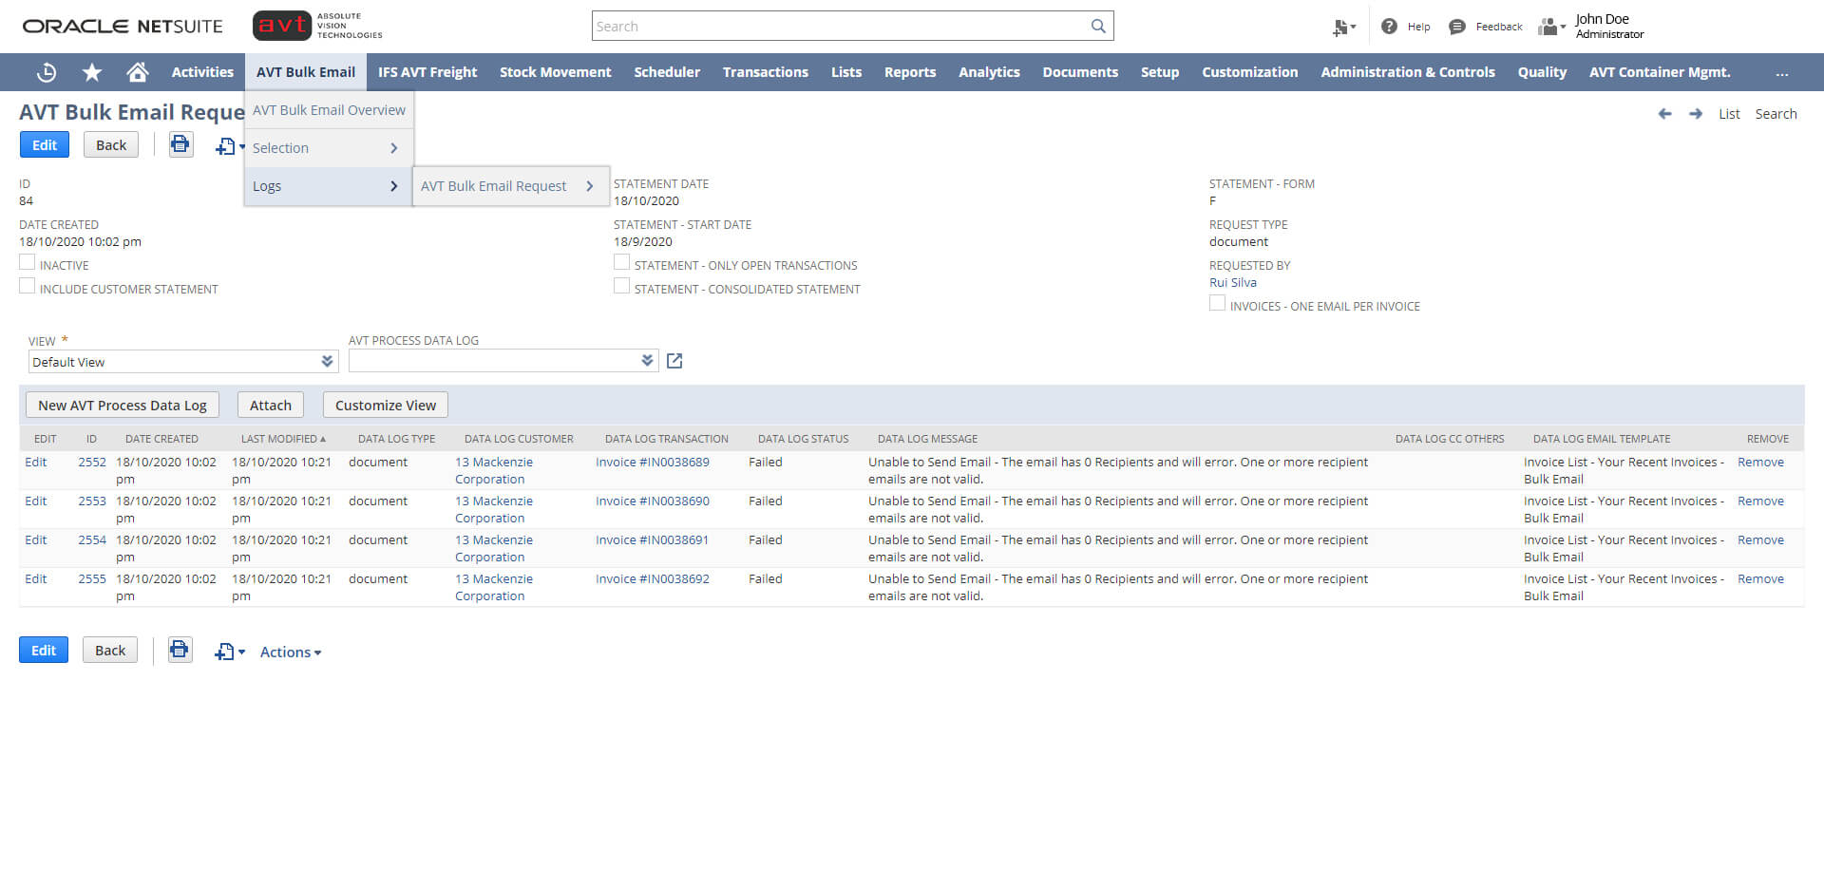Open the Default View dropdown
The height and width of the screenshot is (889, 1824).
pos(325,361)
